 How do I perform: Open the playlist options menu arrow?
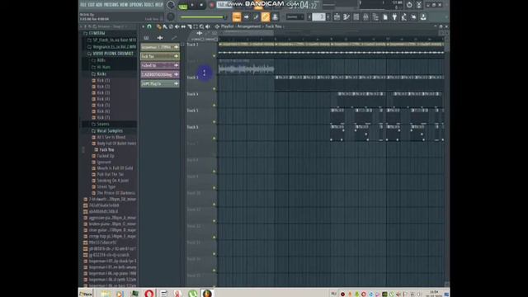coord(143,26)
